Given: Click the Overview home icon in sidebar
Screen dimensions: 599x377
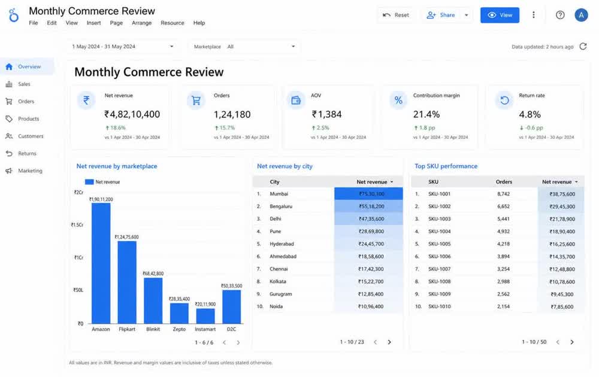Looking at the screenshot, I should coord(9,67).
